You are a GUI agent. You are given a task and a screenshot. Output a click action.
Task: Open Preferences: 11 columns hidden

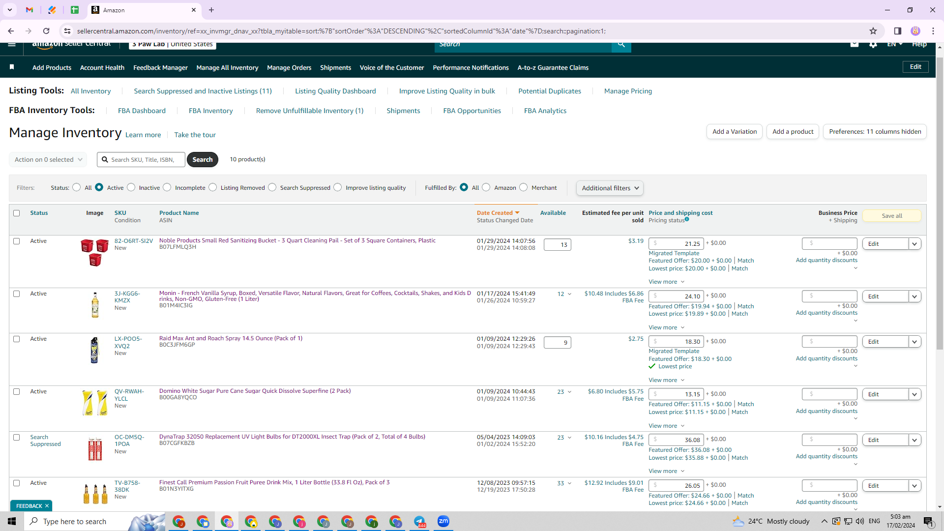coord(875,132)
